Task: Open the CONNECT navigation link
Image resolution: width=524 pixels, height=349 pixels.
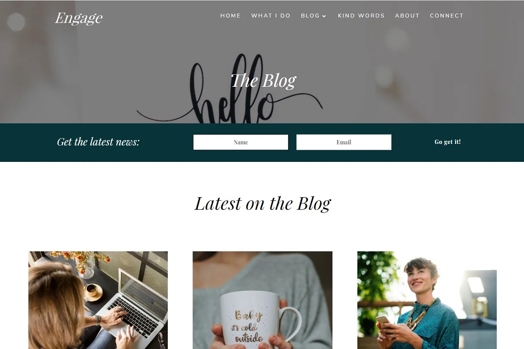Action: (447, 15)
